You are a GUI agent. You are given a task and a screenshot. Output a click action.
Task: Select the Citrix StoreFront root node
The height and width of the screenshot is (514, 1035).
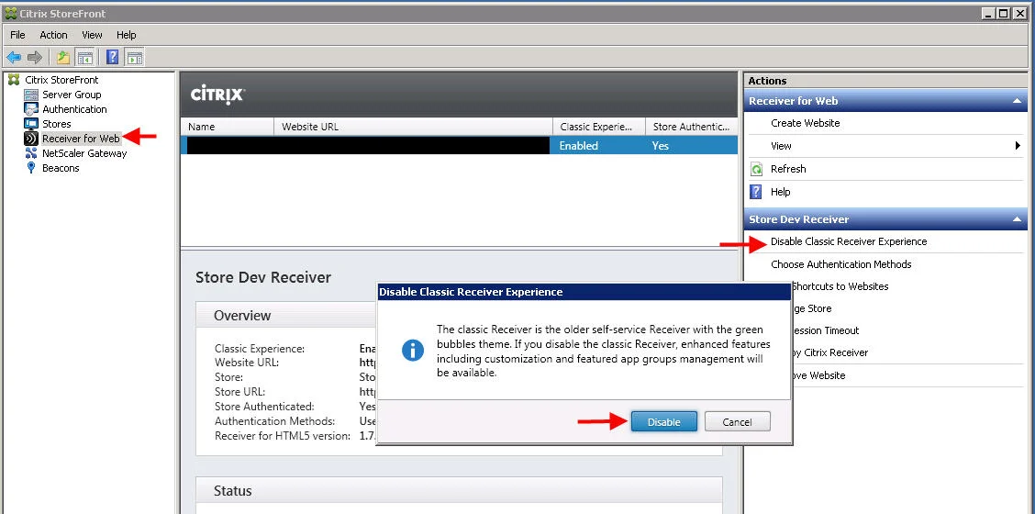tap(61, 80)
